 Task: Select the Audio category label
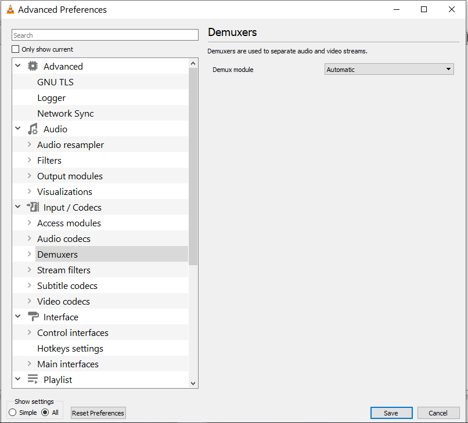coord(55,129)
